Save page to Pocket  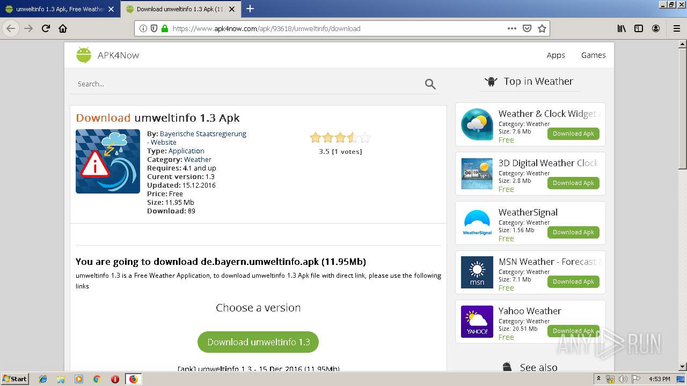tap(527, 28)
